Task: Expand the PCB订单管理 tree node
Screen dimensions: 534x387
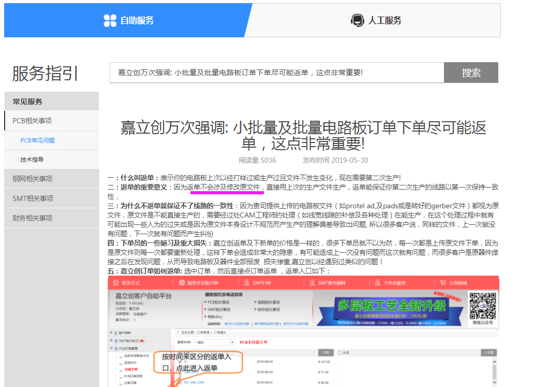Action: [111, 349]
